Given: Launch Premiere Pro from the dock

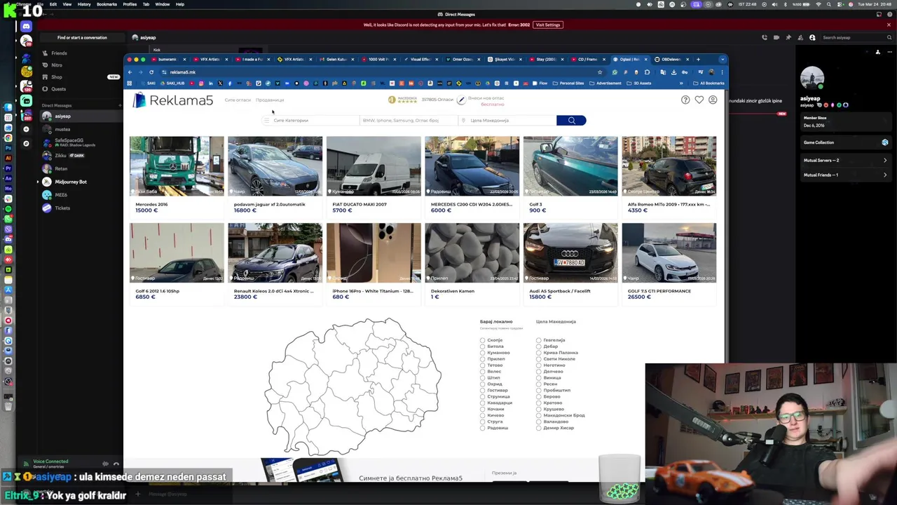Looking at the screenshot, I should 8,168.
